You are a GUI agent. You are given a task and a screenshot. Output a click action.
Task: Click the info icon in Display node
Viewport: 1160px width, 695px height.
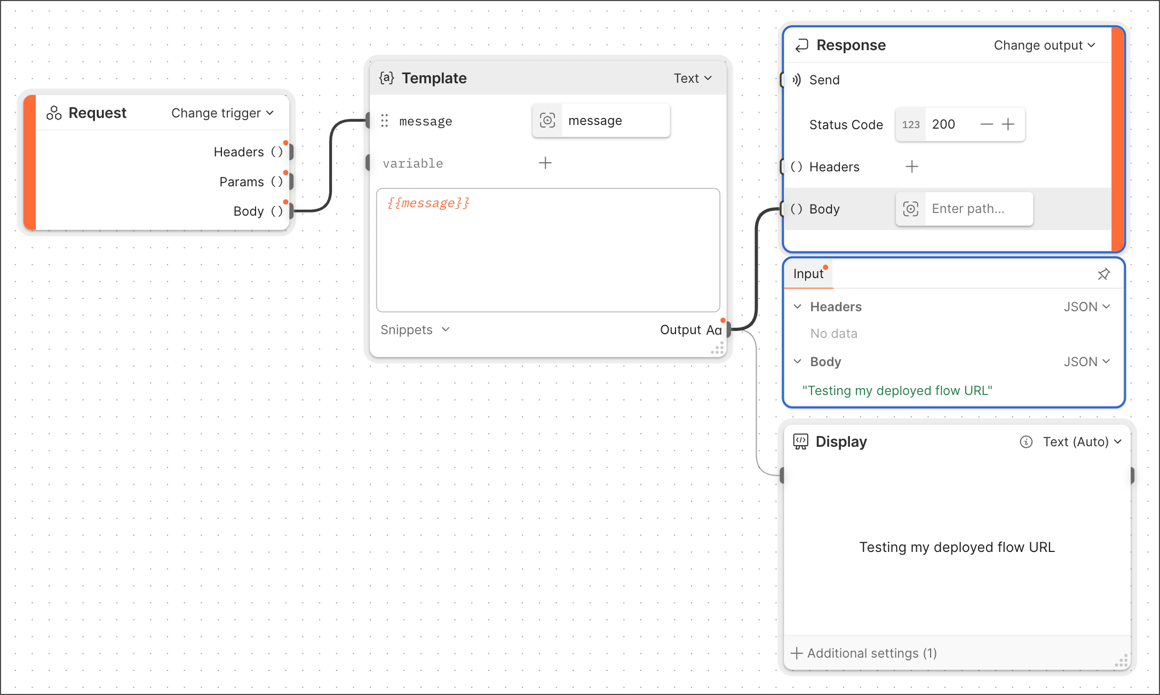(x=1026, y=442)
